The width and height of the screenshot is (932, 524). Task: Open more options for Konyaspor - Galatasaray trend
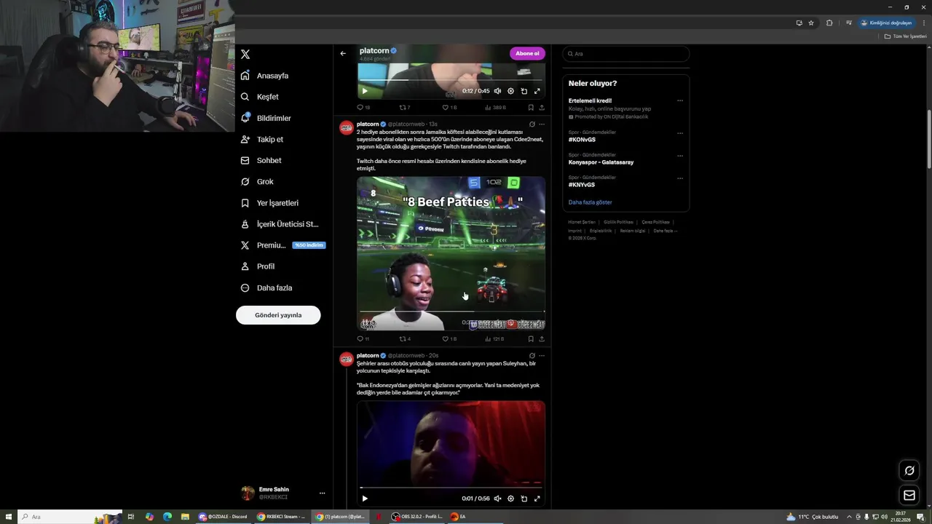click(x=680, y=156)
